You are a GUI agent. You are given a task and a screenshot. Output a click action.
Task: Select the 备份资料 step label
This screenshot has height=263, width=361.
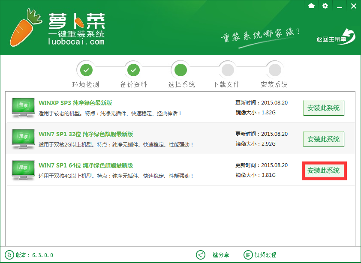pos(133,84)
